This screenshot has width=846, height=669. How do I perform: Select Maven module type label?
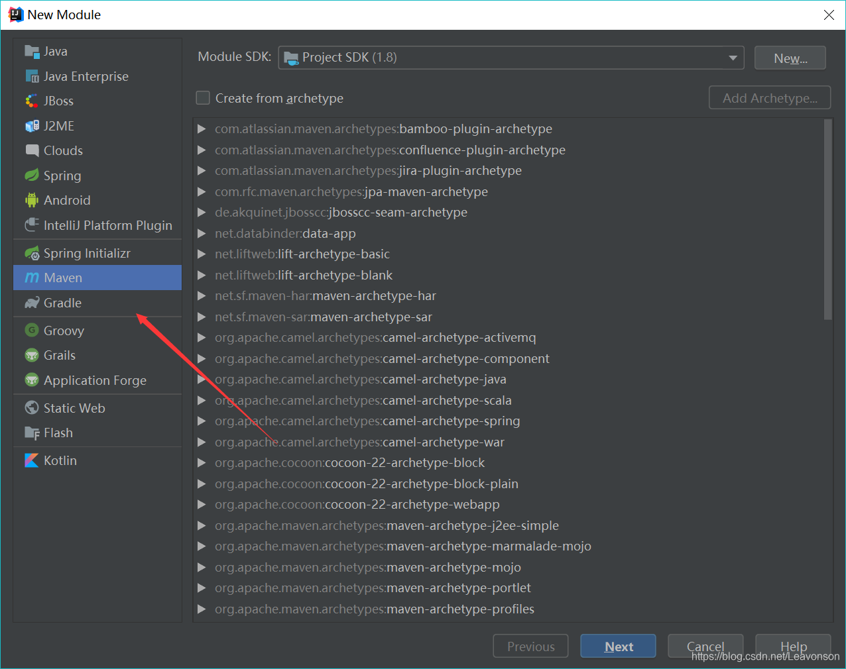(63, 278)
